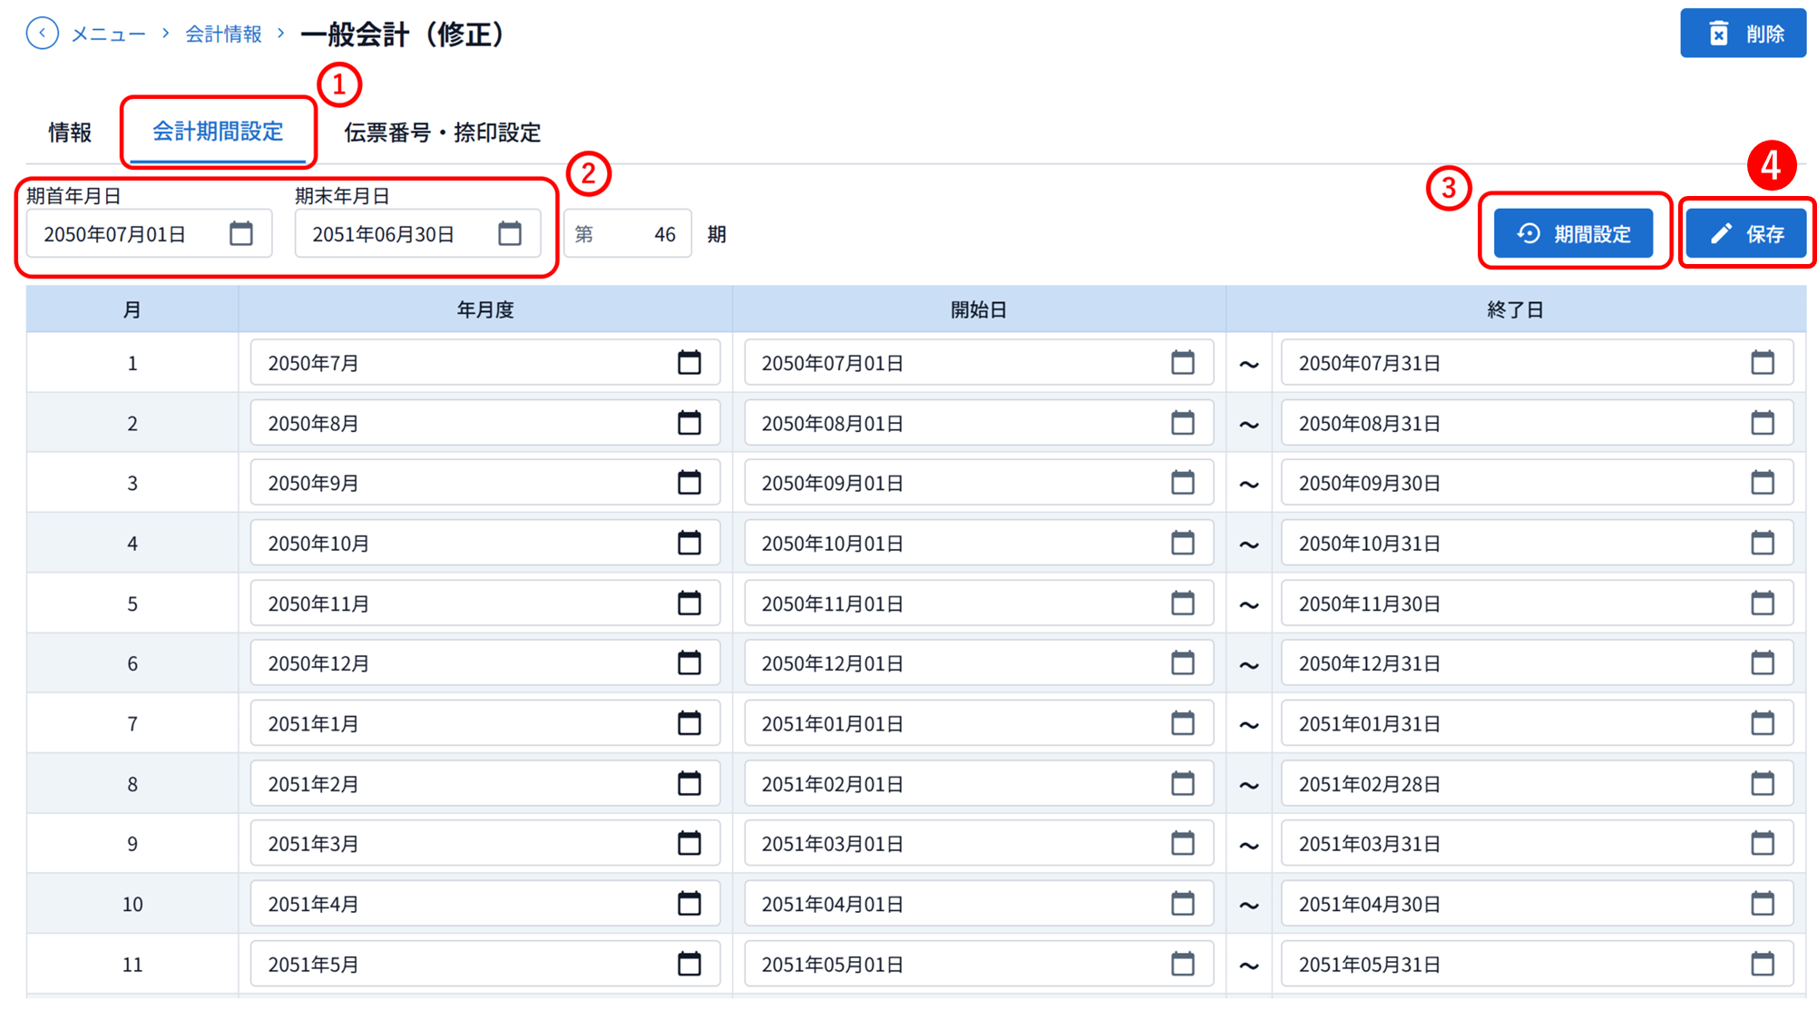
Task: Click start date field 2051年05月01日
Action: (979, 963)
